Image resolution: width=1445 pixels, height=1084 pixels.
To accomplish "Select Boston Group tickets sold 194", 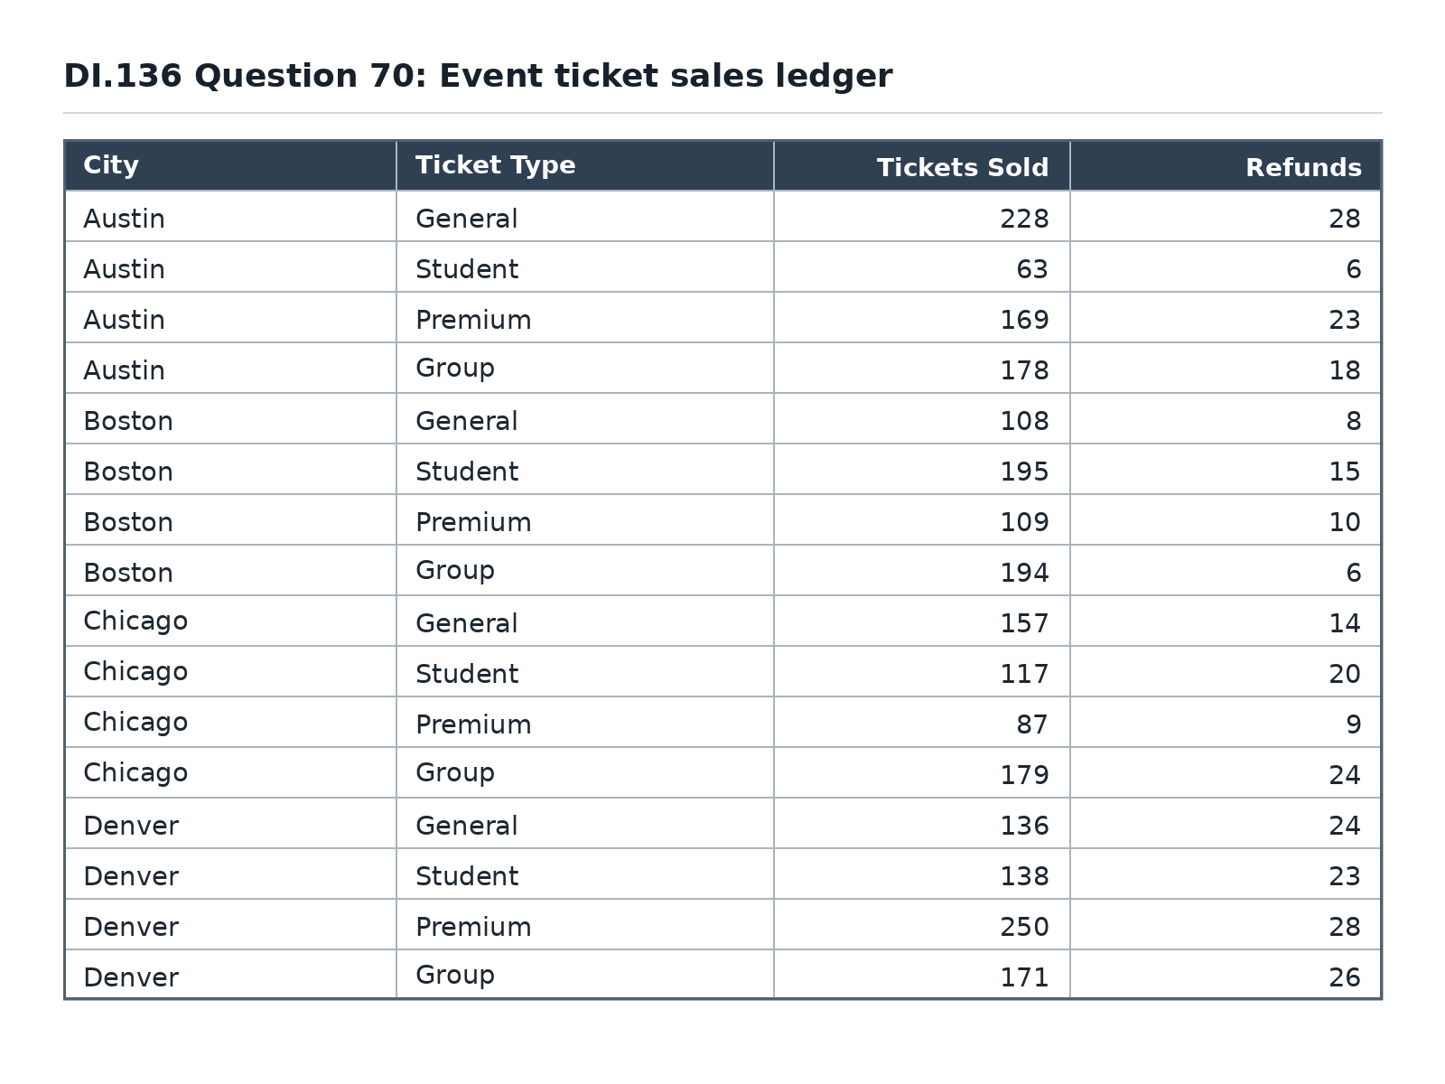I will click(922, 570).
